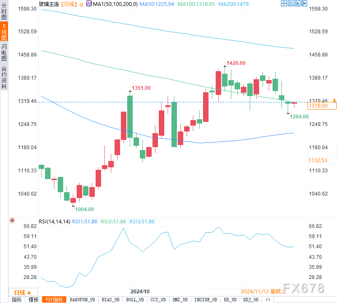Select the DMI_UD indicator
This screenshot has height=303, width=337.
[x=180, y=300]
